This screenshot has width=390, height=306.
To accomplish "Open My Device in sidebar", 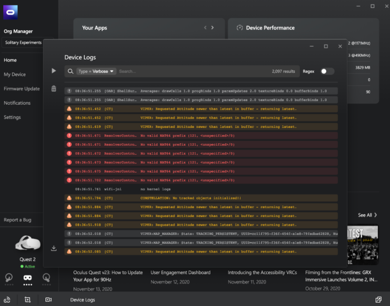I will pos(15,74).
